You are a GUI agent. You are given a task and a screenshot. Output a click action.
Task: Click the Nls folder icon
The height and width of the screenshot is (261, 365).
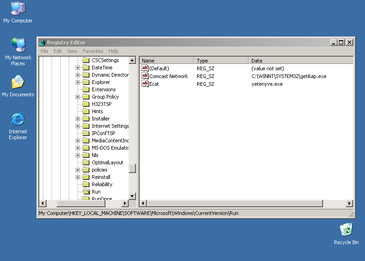[86, 155]
